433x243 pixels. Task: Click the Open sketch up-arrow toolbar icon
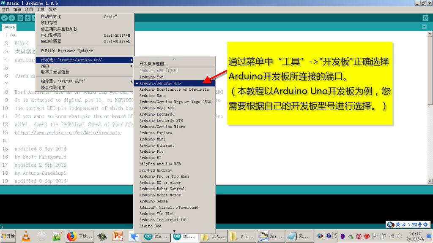tap(27, 18)
